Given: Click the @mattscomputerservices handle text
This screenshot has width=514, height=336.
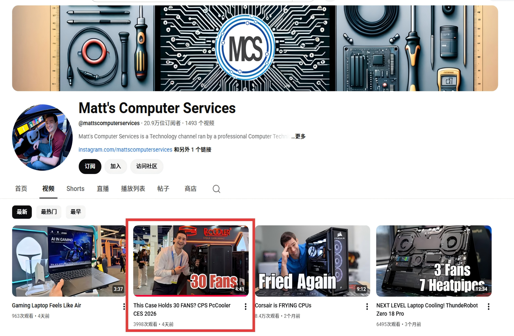Looking at the screenshot, I should 109,123.
